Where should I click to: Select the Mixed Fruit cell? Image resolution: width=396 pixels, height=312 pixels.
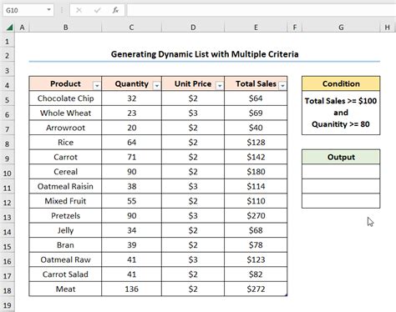(x=65, y=201)
